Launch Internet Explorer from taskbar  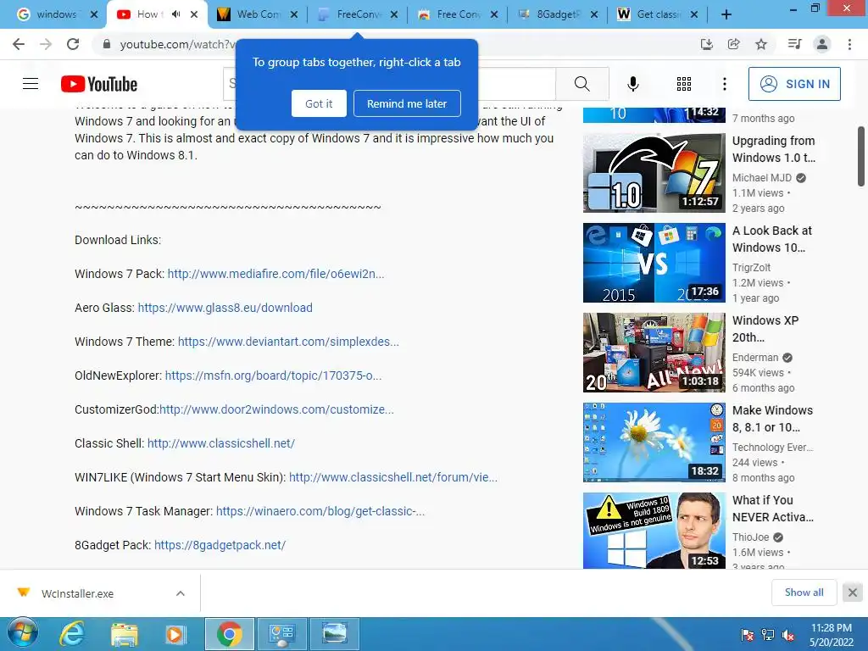click(72, 634)
